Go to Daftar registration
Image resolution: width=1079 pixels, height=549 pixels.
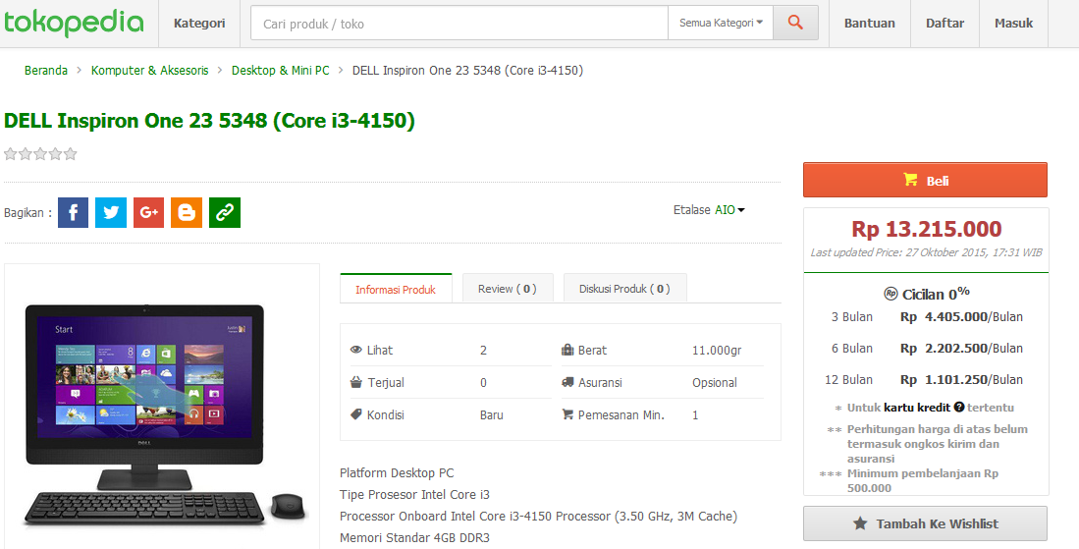pos(944,24)
